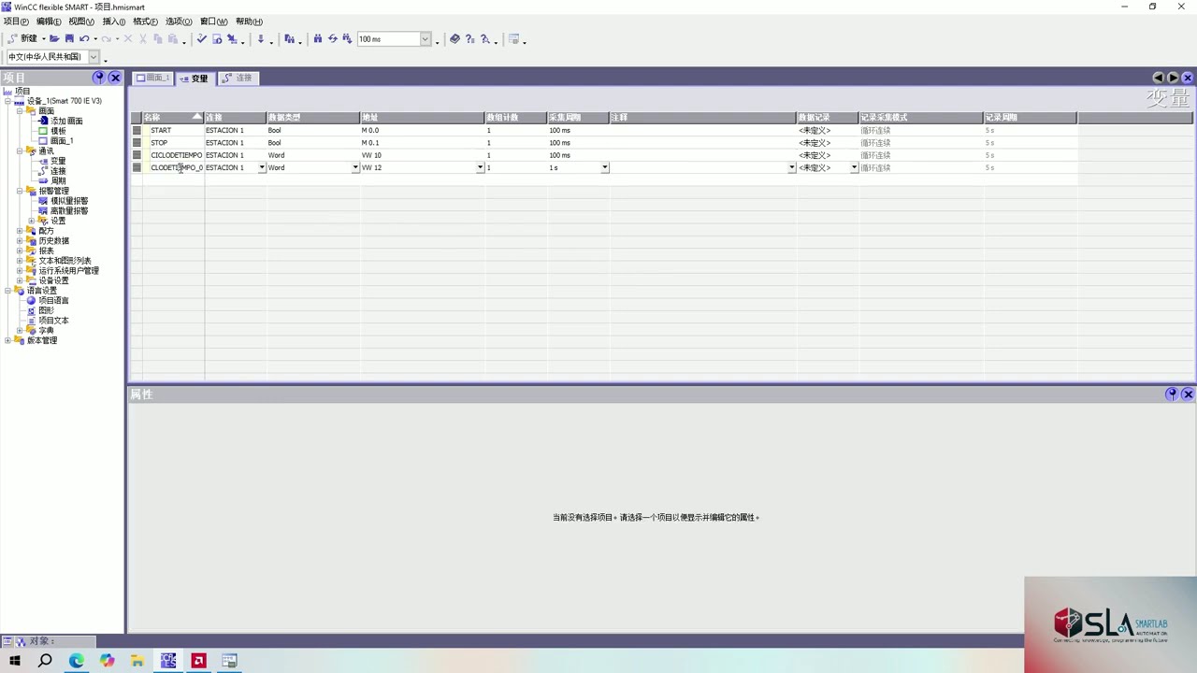Open the 选项 (Options) menu
The width and height of the screenshot is (1197, 673).
point(179,21)
